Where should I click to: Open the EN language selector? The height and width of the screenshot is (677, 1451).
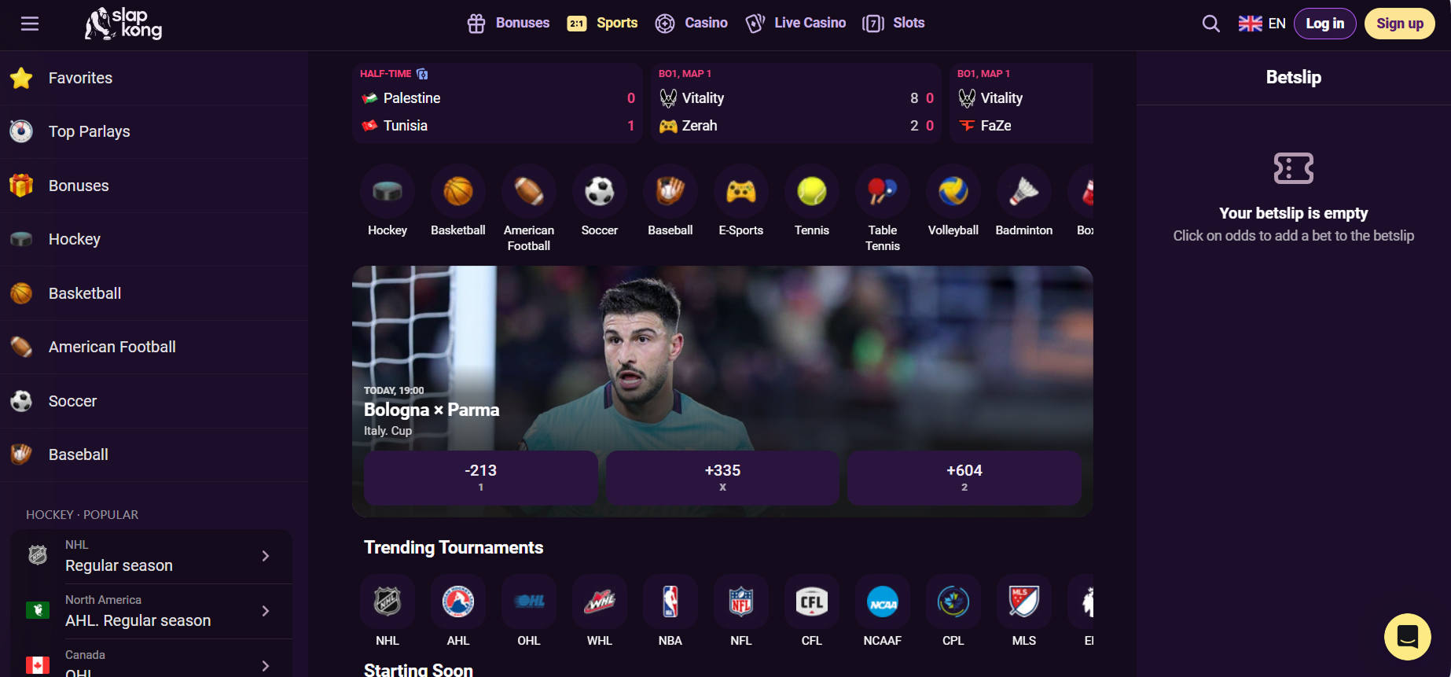pyautogui.click(x=1262, y=24)
